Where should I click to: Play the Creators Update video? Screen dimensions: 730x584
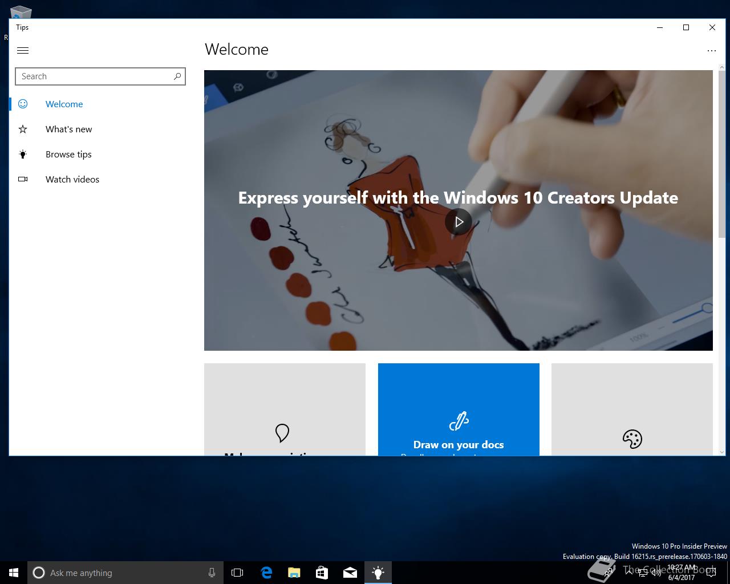459,221
